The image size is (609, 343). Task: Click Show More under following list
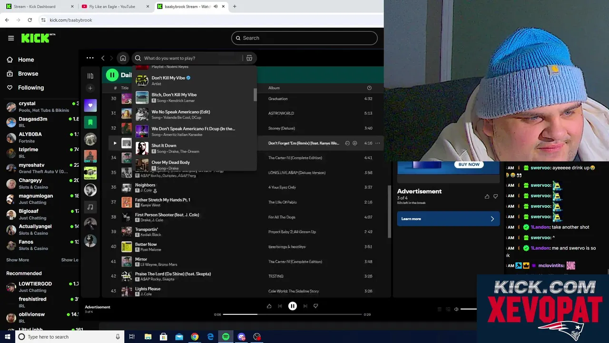coord(18,260)
